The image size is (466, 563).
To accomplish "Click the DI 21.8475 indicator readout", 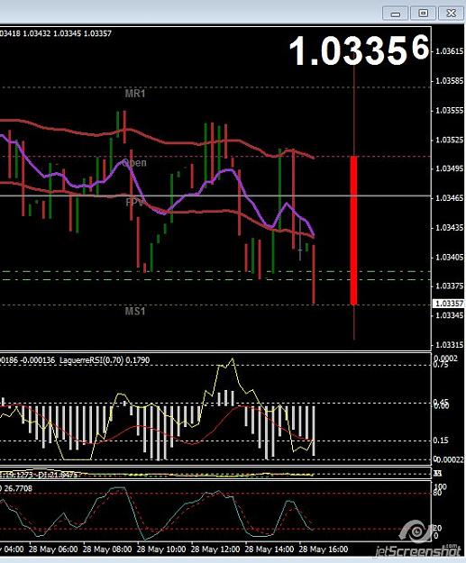I will point(59,475).
